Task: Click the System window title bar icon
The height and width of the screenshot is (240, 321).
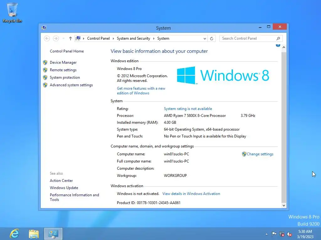Action: click(x=44, y=27)
